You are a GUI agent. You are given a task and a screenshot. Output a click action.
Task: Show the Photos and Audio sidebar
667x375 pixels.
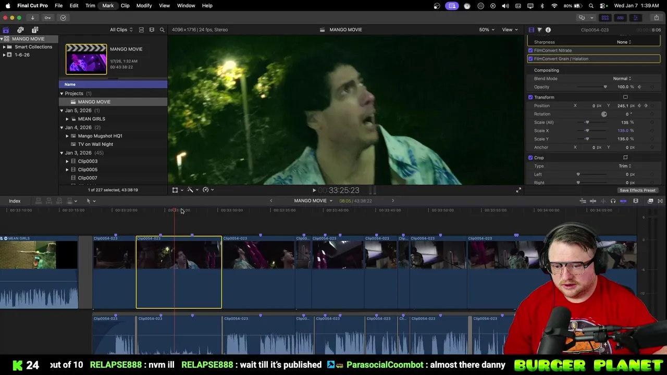point(20,30)
